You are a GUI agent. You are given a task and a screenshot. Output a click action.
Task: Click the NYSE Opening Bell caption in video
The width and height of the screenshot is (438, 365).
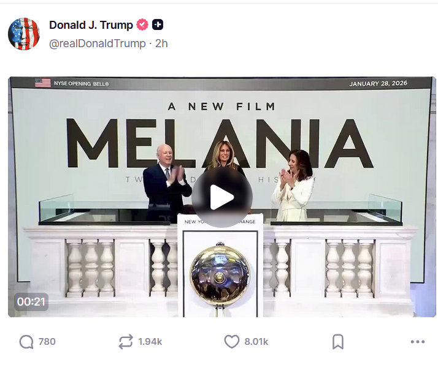click(x=82, y=84)
